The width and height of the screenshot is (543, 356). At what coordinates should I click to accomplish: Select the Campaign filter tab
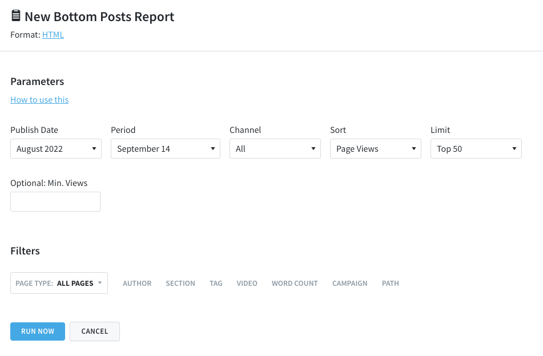(x=350, y=284)
